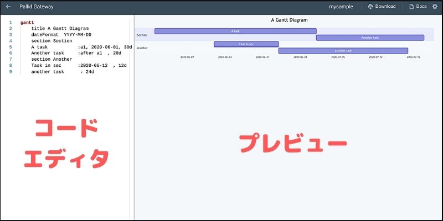Click the 'A Gantt Diagram' chart title
This screenshot has height=221, width=443.
click(x=289, y=20)
